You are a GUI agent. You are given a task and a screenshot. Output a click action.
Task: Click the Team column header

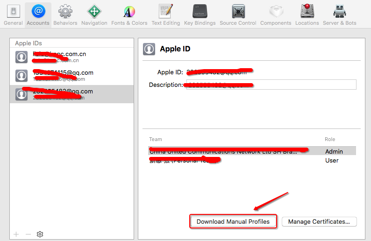[x=156, y=139]
